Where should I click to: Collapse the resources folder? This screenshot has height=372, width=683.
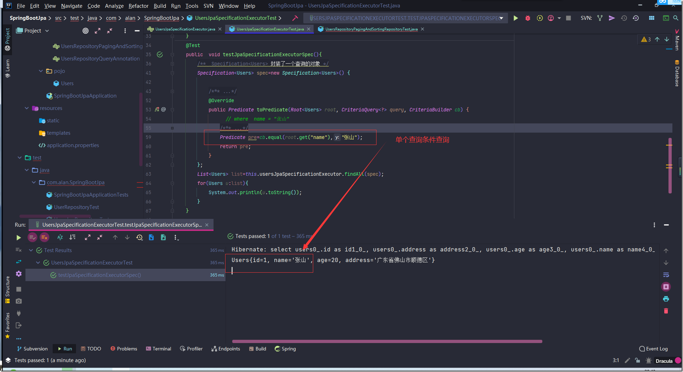click(x=27, y=108)
